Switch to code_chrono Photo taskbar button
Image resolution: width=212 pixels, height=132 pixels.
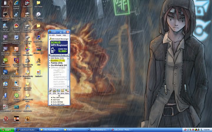click(x=122, y=130)
